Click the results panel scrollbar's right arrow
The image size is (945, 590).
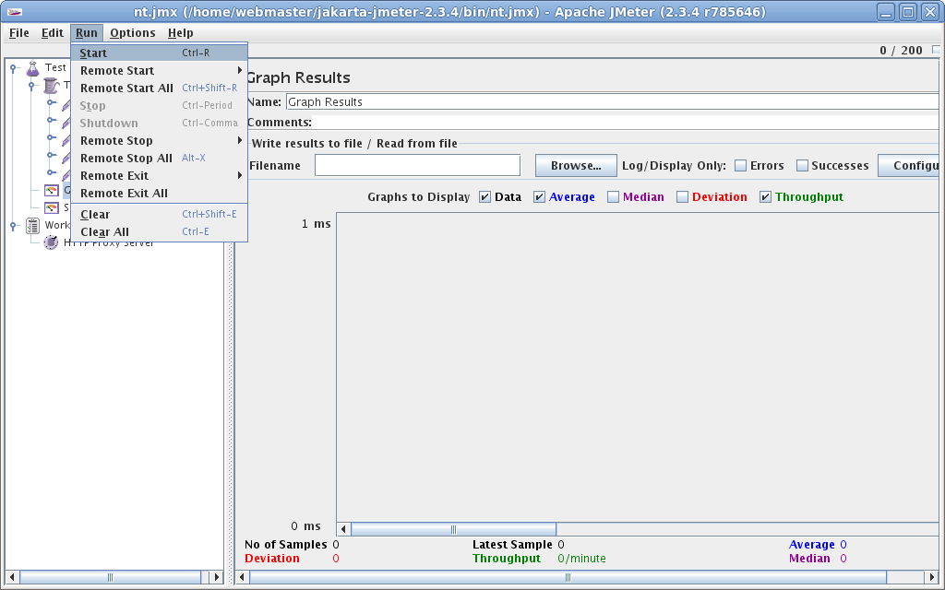[x=932, y=577]
